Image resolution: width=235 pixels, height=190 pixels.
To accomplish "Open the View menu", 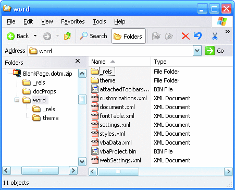I will (47, 21).
